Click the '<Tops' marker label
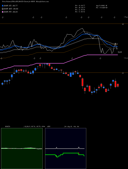The width and height of the screenshot is (128, 169). [126, 17]
